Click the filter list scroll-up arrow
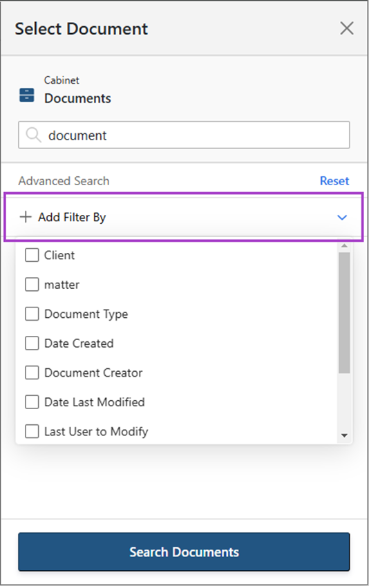The image size is (369, 586). (x=344, y=246)
